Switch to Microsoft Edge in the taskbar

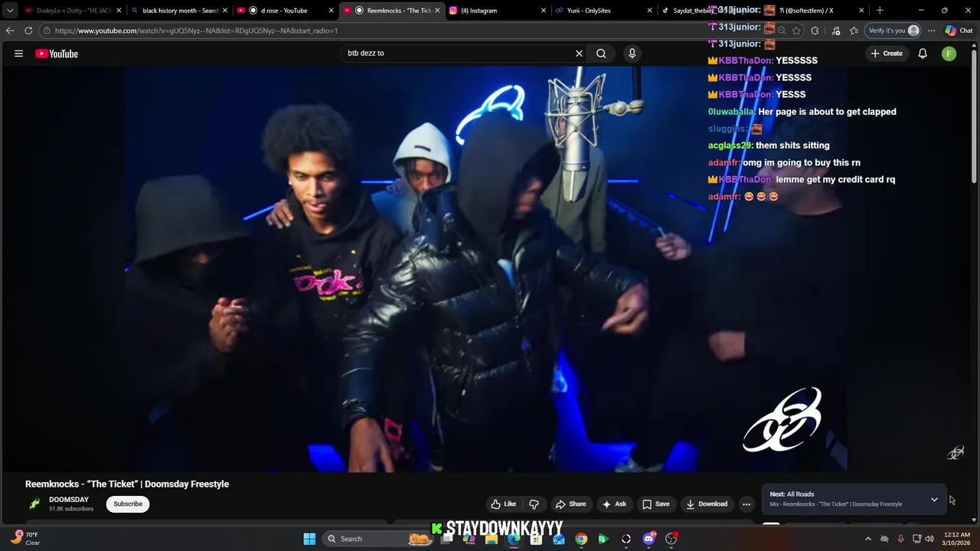tap(514, 539)
